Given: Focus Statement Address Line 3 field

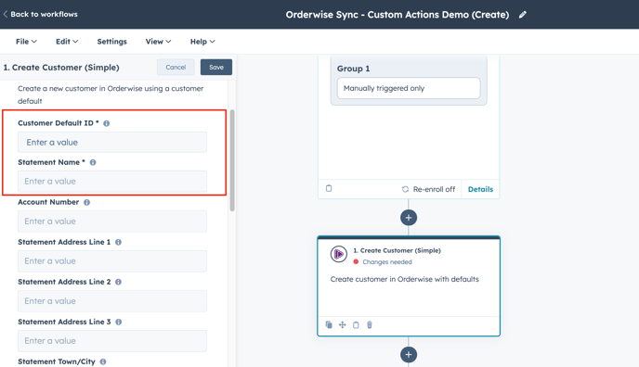Looking at the screenshot, I should coord(112,340).
